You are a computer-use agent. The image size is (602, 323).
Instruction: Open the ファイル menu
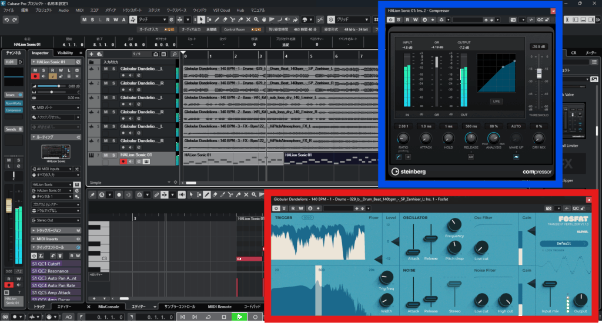point(8,11)
